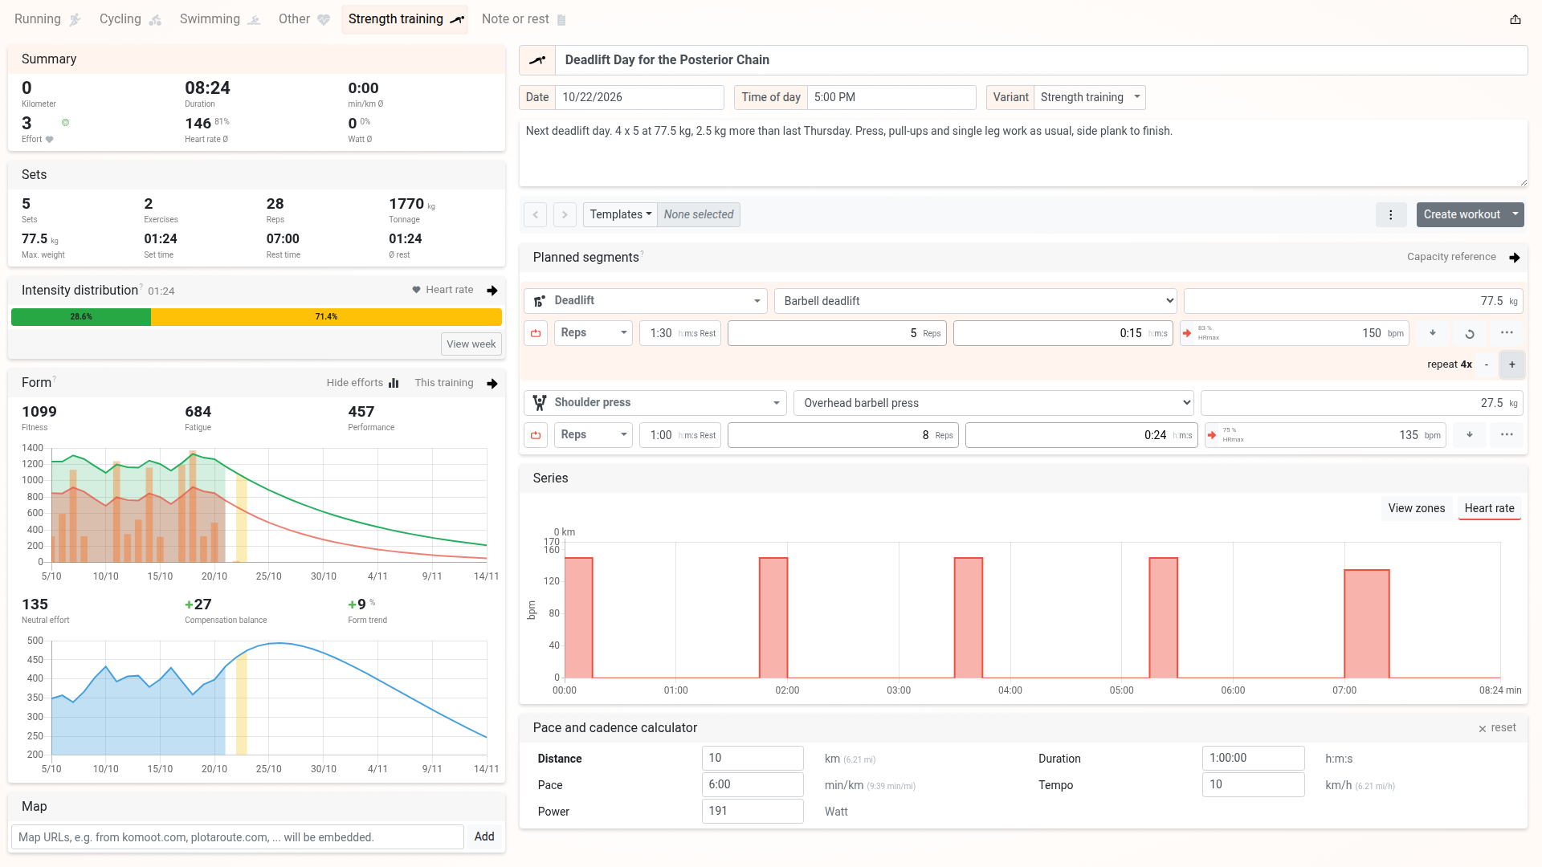This screenshot has height=867, width=1542.
Task: Go to next template with right chevron
Action: pyautogui.click(x=565, y=214)
